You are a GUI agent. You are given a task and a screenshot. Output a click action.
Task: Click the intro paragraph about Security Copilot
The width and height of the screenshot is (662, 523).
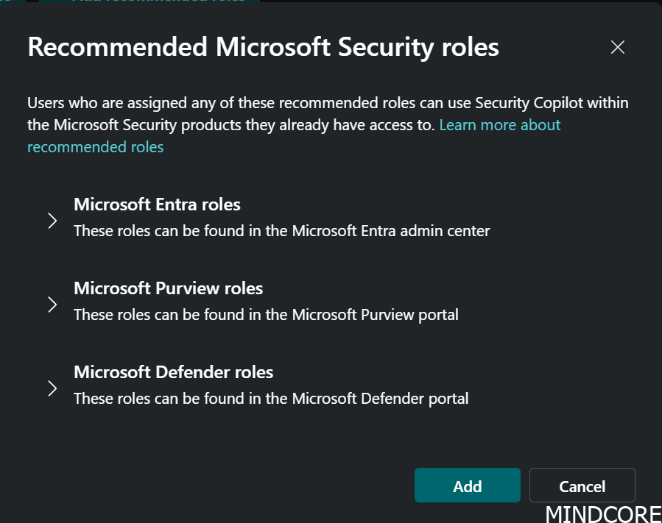click(221, 114)
